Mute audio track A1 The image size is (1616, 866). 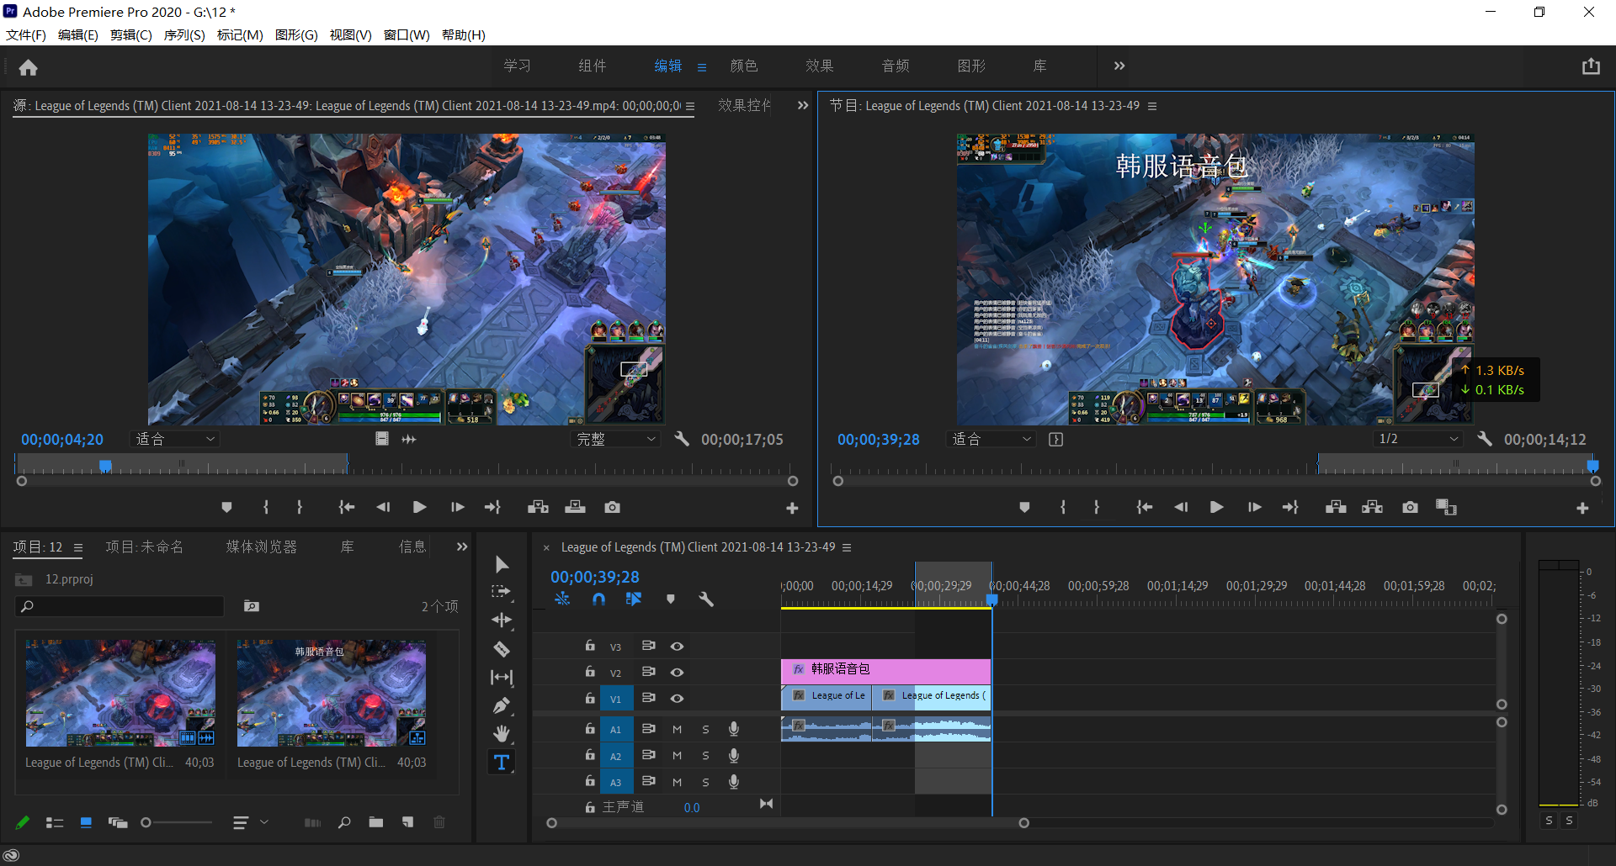pyautogui.click(x=677, y=729)
